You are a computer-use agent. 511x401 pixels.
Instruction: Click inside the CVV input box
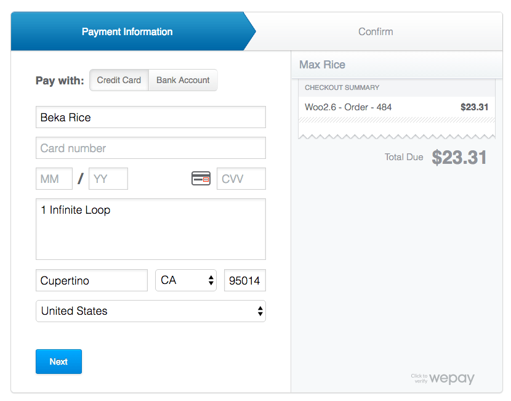pyautogui.click(x=241, y=179)
